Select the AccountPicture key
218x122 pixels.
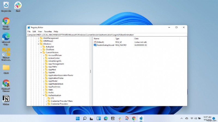click(55, 55)
